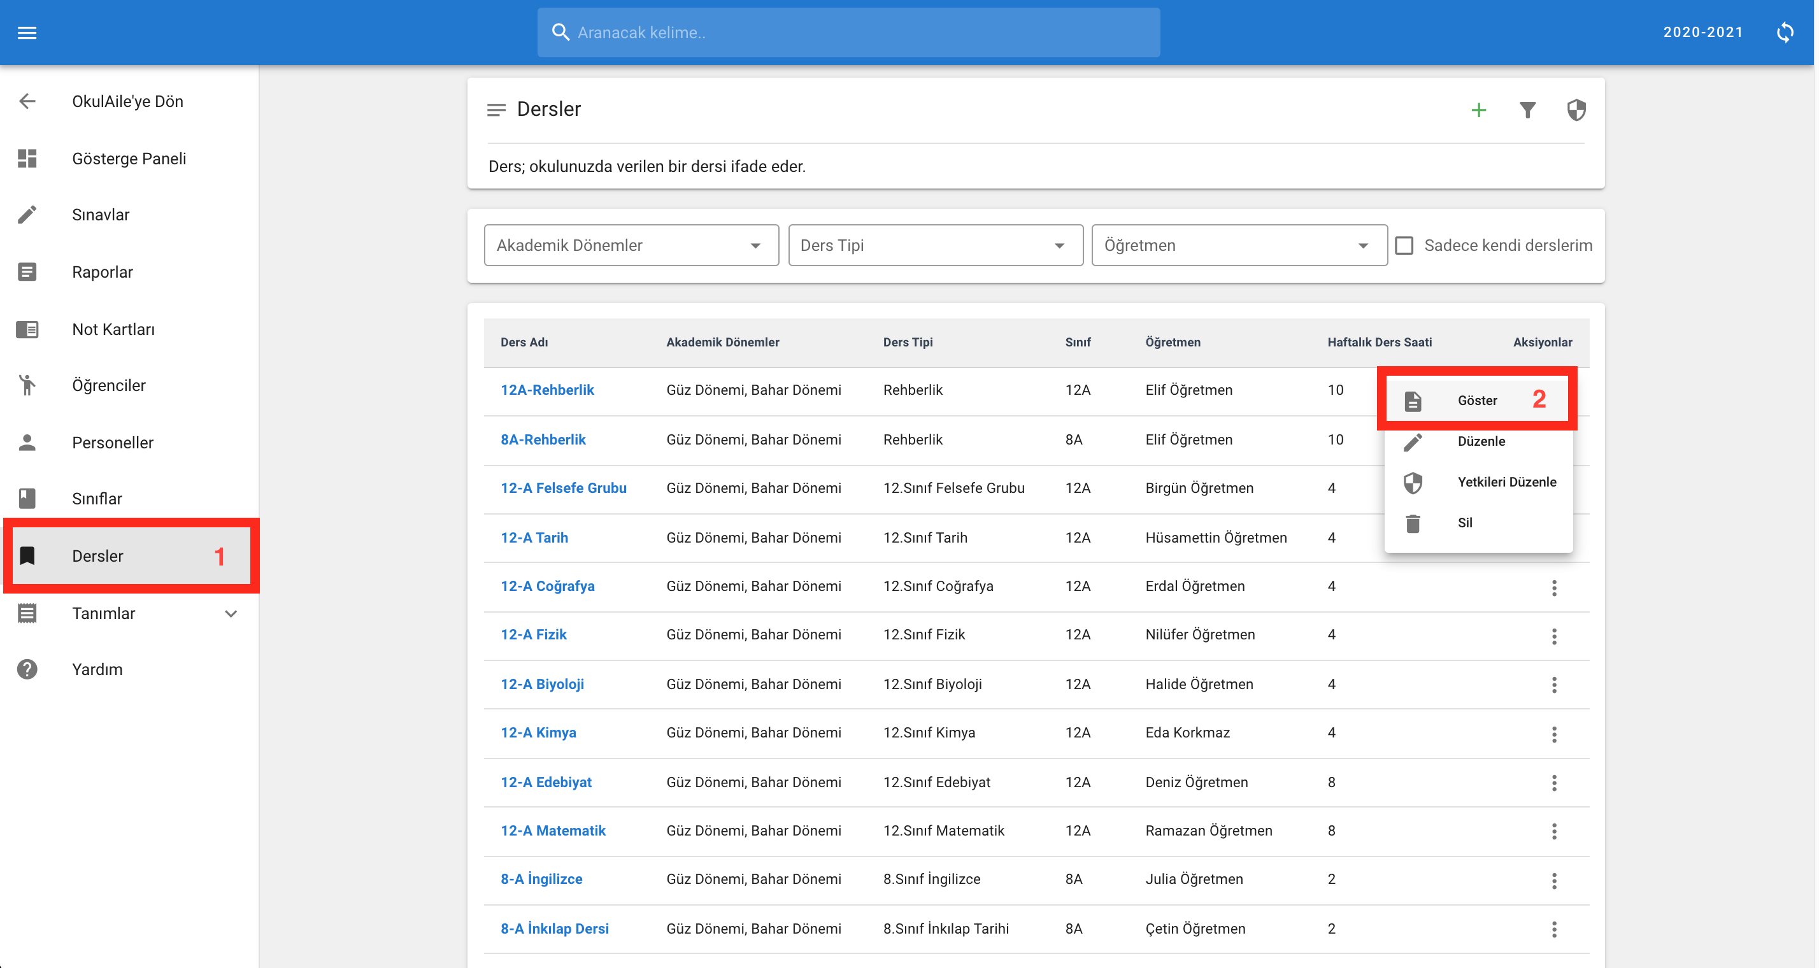Open the hamburger menu in the top bar

27,32
